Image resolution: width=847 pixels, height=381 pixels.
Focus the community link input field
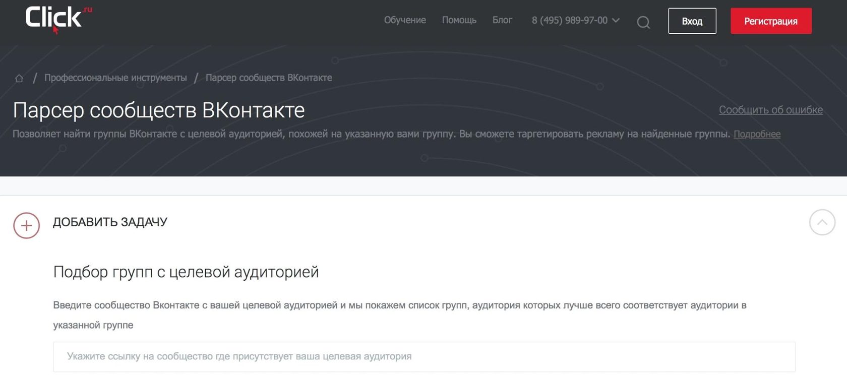[x=424, y=357]
